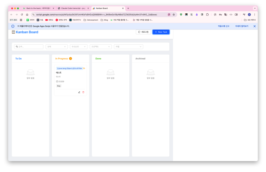Click the 검색 search input field

[29, 46]
